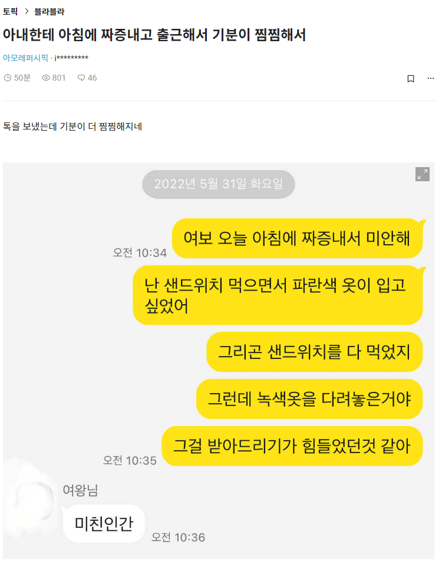Click the 2022년 5월 31일 화요일 date badge
The width and height of the screenshot is (442, 562).
[x=218, y=184]
